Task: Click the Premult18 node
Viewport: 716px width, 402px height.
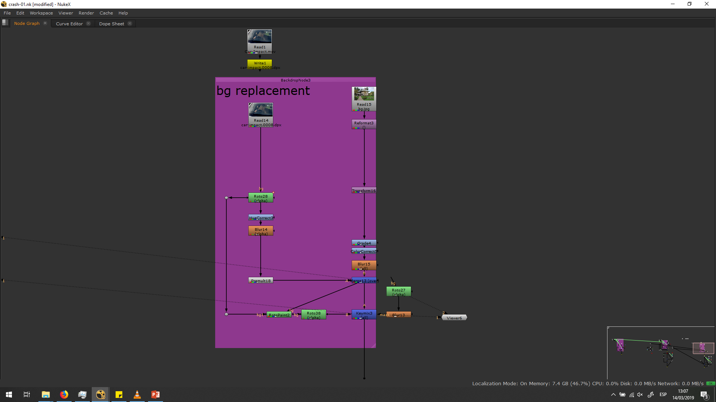Action: click(x=261, y=281)
